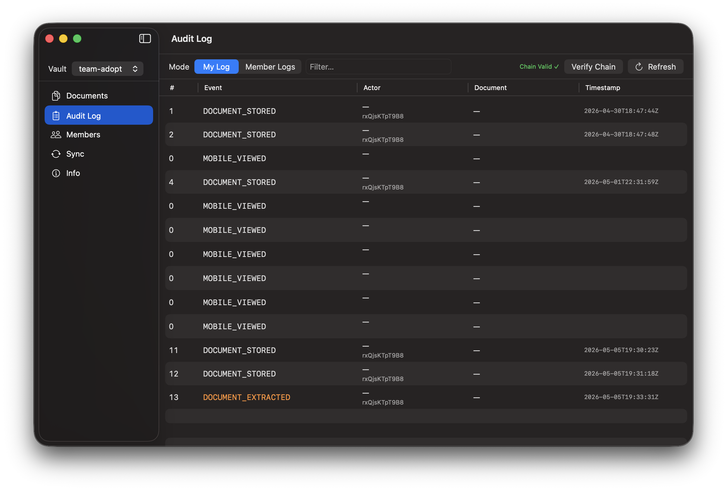
Task: Sort by the Actor column header
Action: point(372,88)
